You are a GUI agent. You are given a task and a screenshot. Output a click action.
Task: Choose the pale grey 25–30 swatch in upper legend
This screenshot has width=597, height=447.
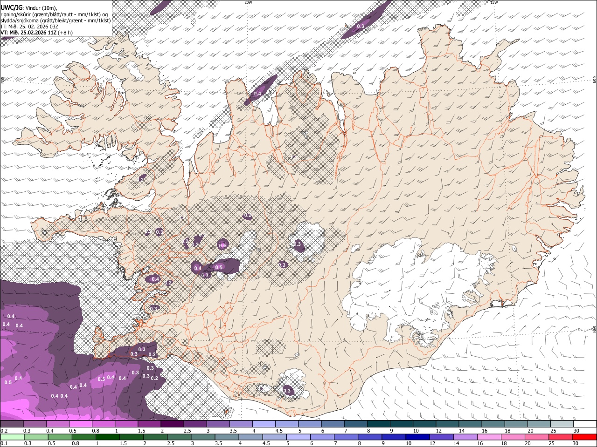(562, 424)
